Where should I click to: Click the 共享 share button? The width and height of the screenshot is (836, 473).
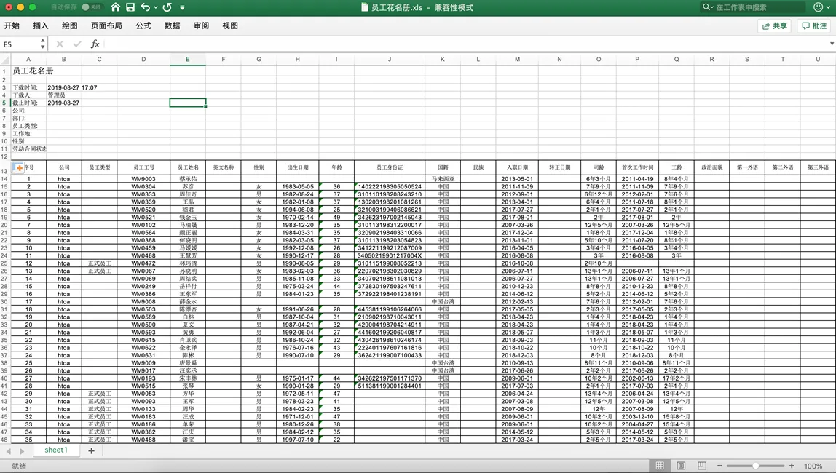(774, 26)
